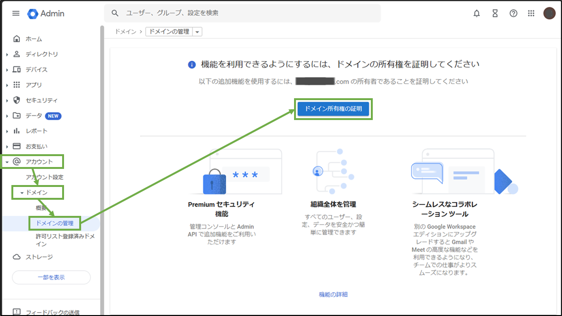Click the feedback icon at sidebar bottom
This screenshot has width=562, height=316.
coord(17,312)
